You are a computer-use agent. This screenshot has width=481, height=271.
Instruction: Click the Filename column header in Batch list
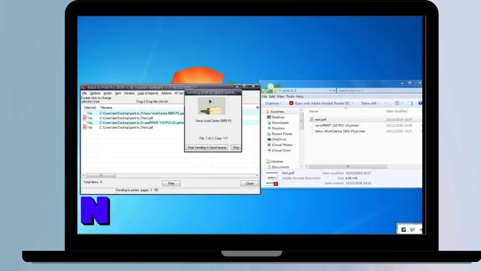[x=106, y=108]
